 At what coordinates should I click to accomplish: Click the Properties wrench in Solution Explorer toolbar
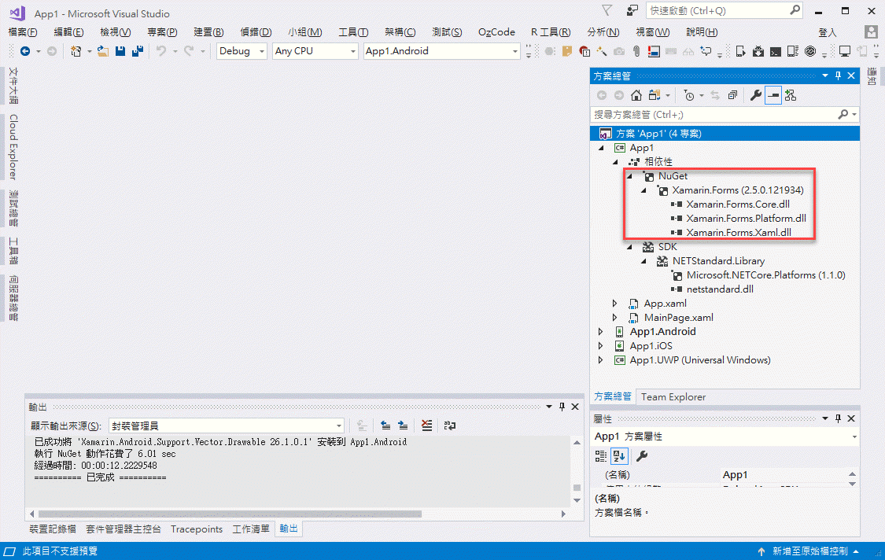coord(756,95)
